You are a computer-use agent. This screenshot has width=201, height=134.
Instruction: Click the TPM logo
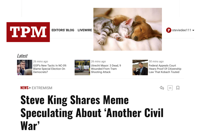(x=28, y=32)
